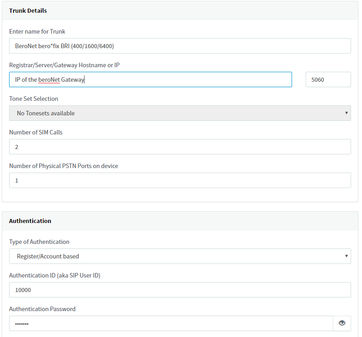Screen dimensions: 362x337
Task: Click the Trunk Details section header
Action: pos(28,10)
